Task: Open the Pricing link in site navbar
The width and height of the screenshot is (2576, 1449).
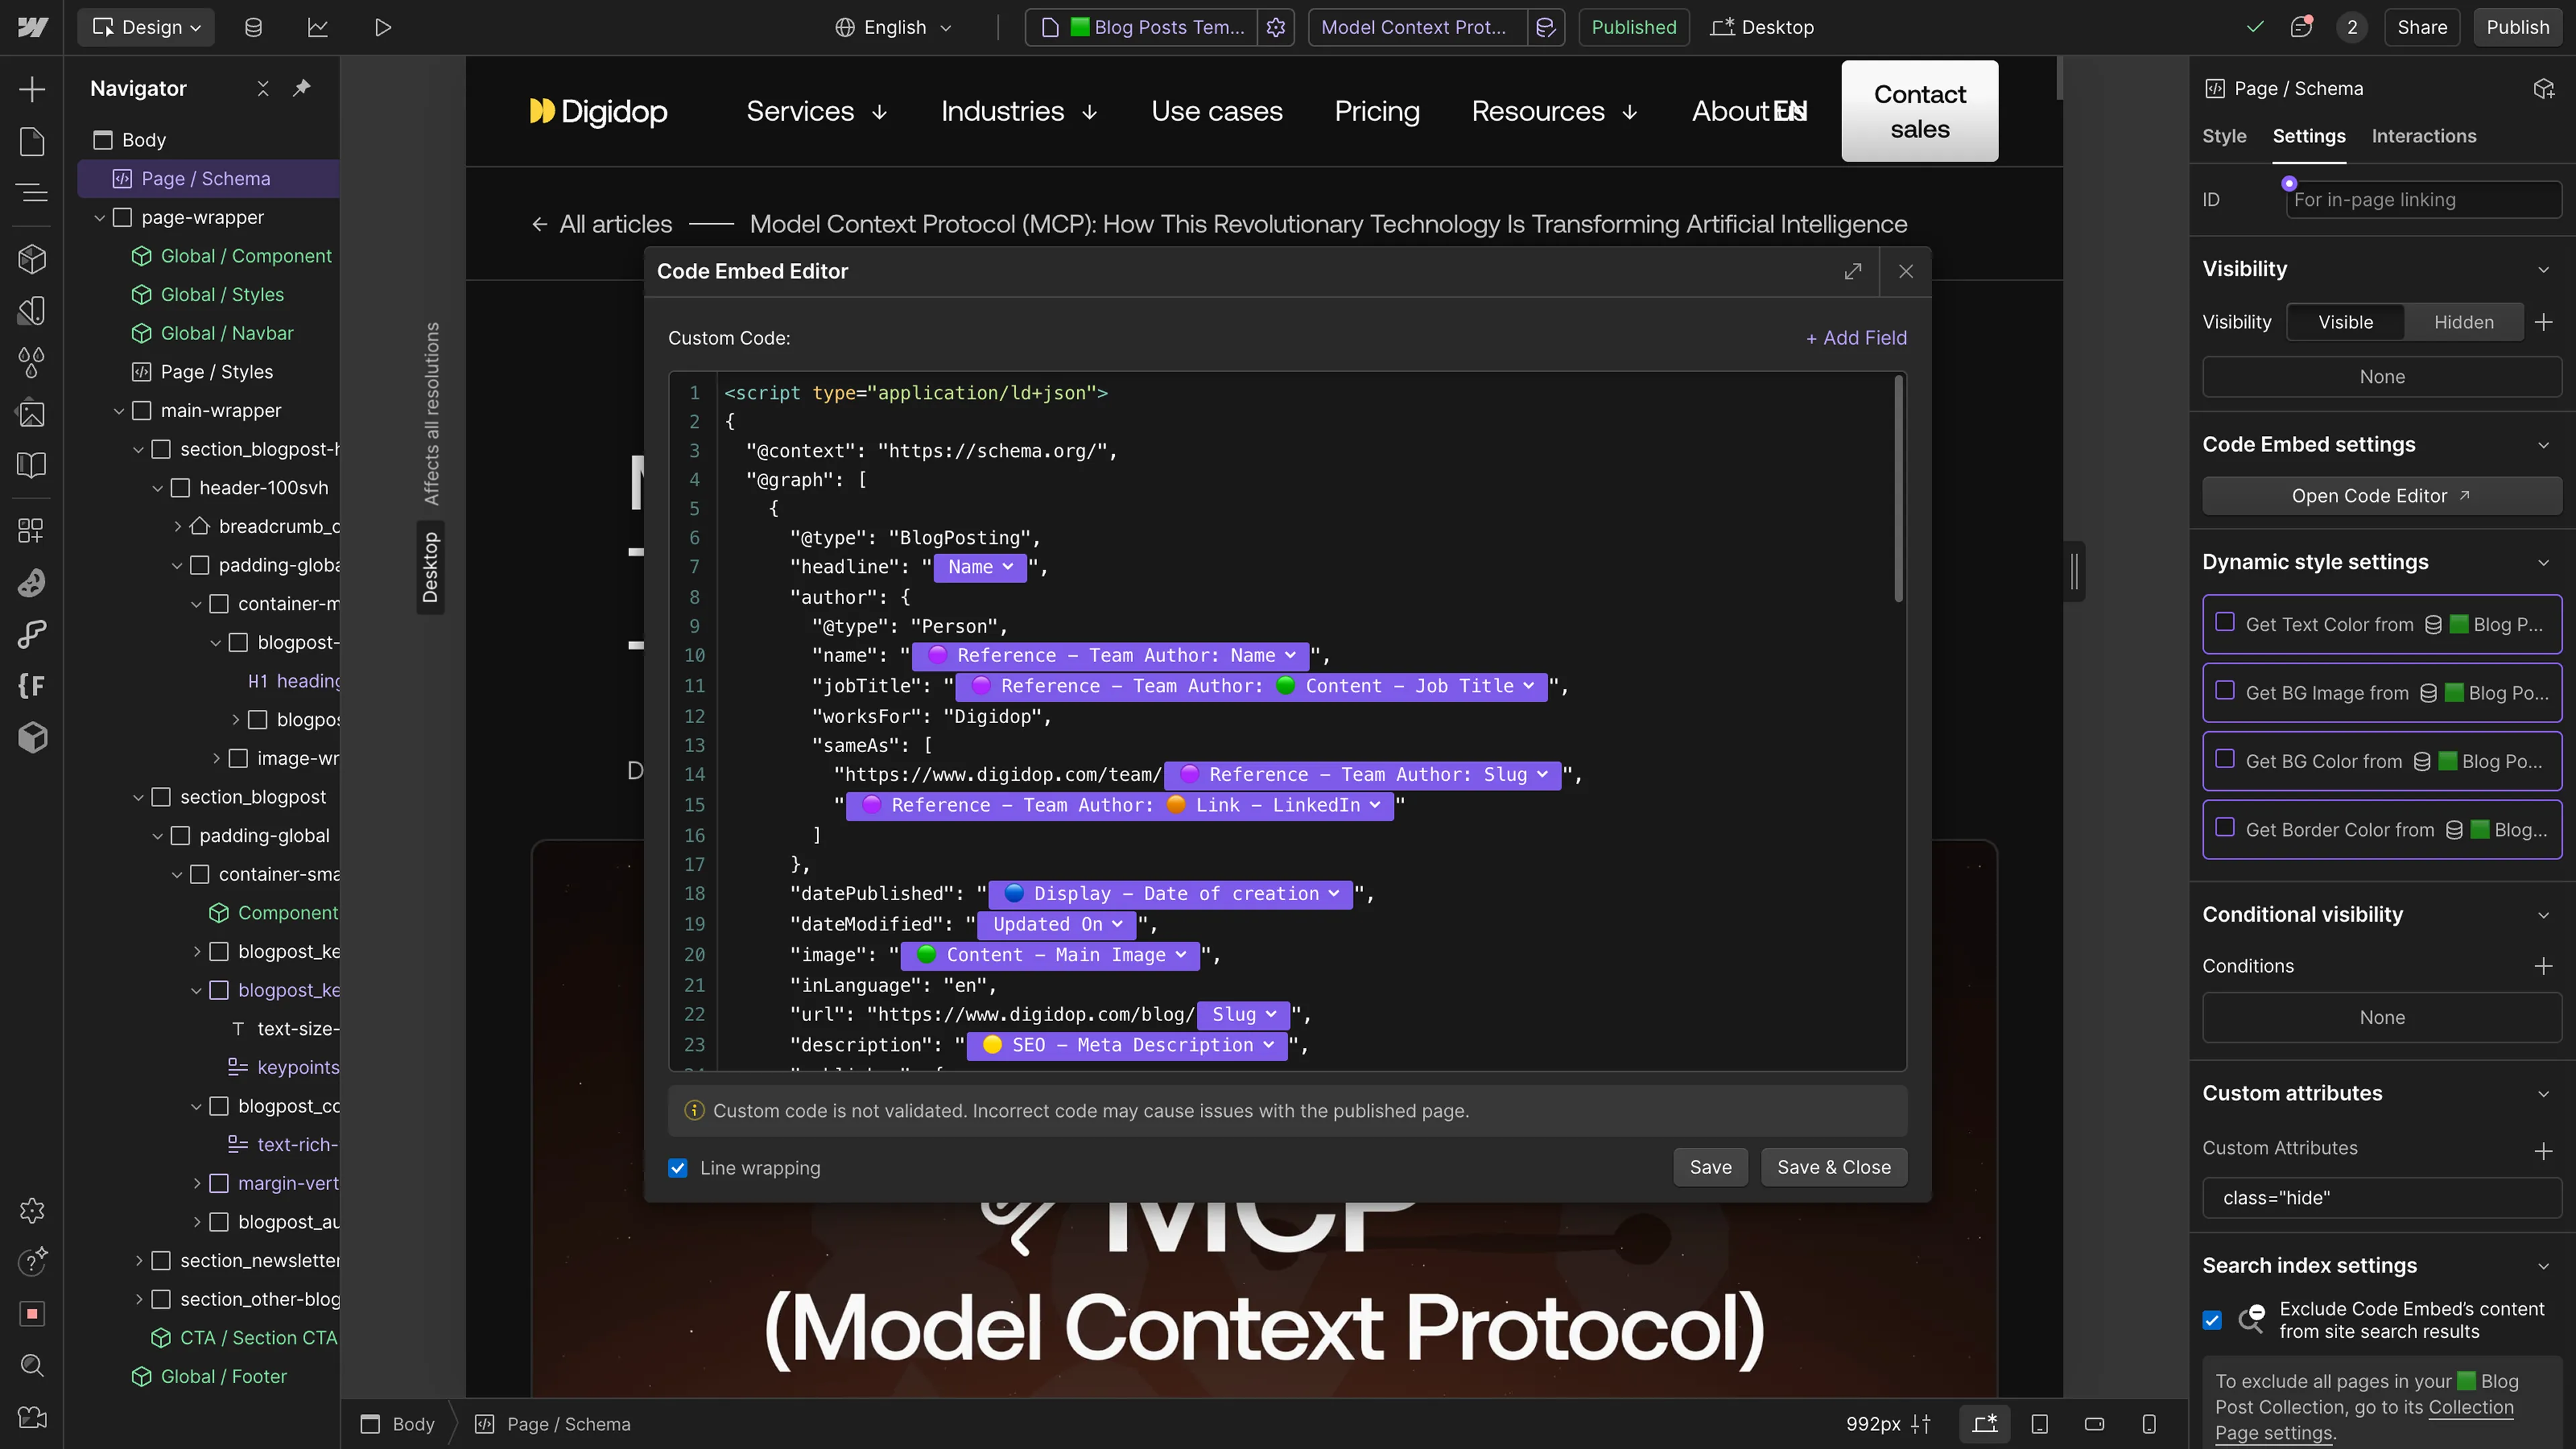Action: pos(1377,111)
